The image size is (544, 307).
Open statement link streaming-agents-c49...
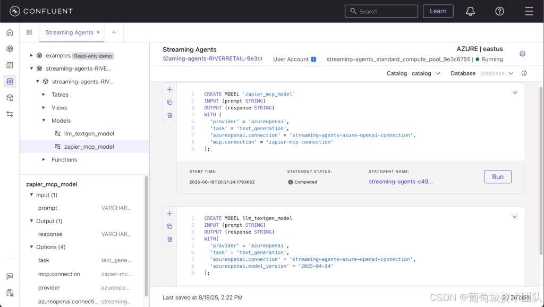pyautogui.click(x=401, y=182)
